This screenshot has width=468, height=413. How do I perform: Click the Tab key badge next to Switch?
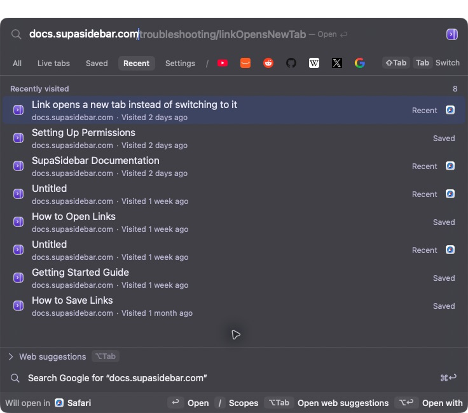point(422,63)
